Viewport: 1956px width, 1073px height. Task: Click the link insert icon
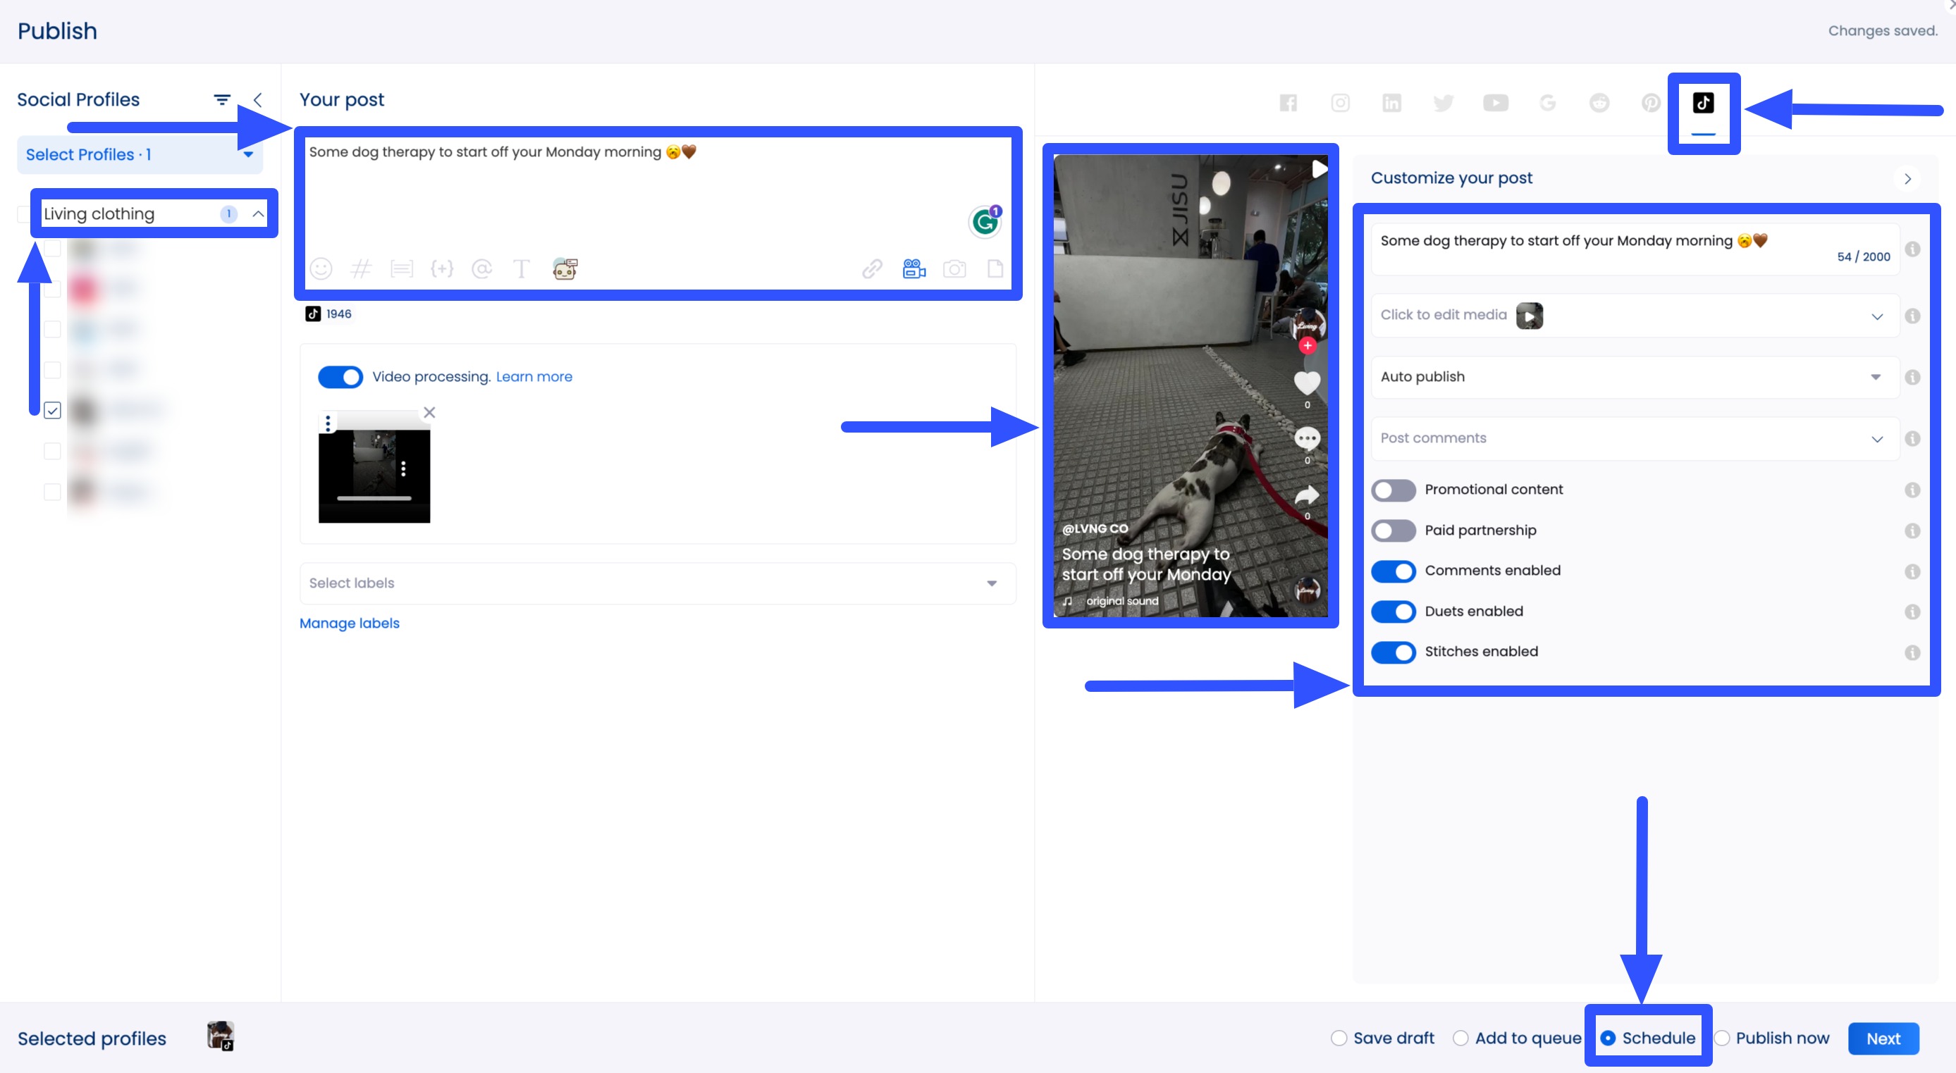(x=872, y=268)
